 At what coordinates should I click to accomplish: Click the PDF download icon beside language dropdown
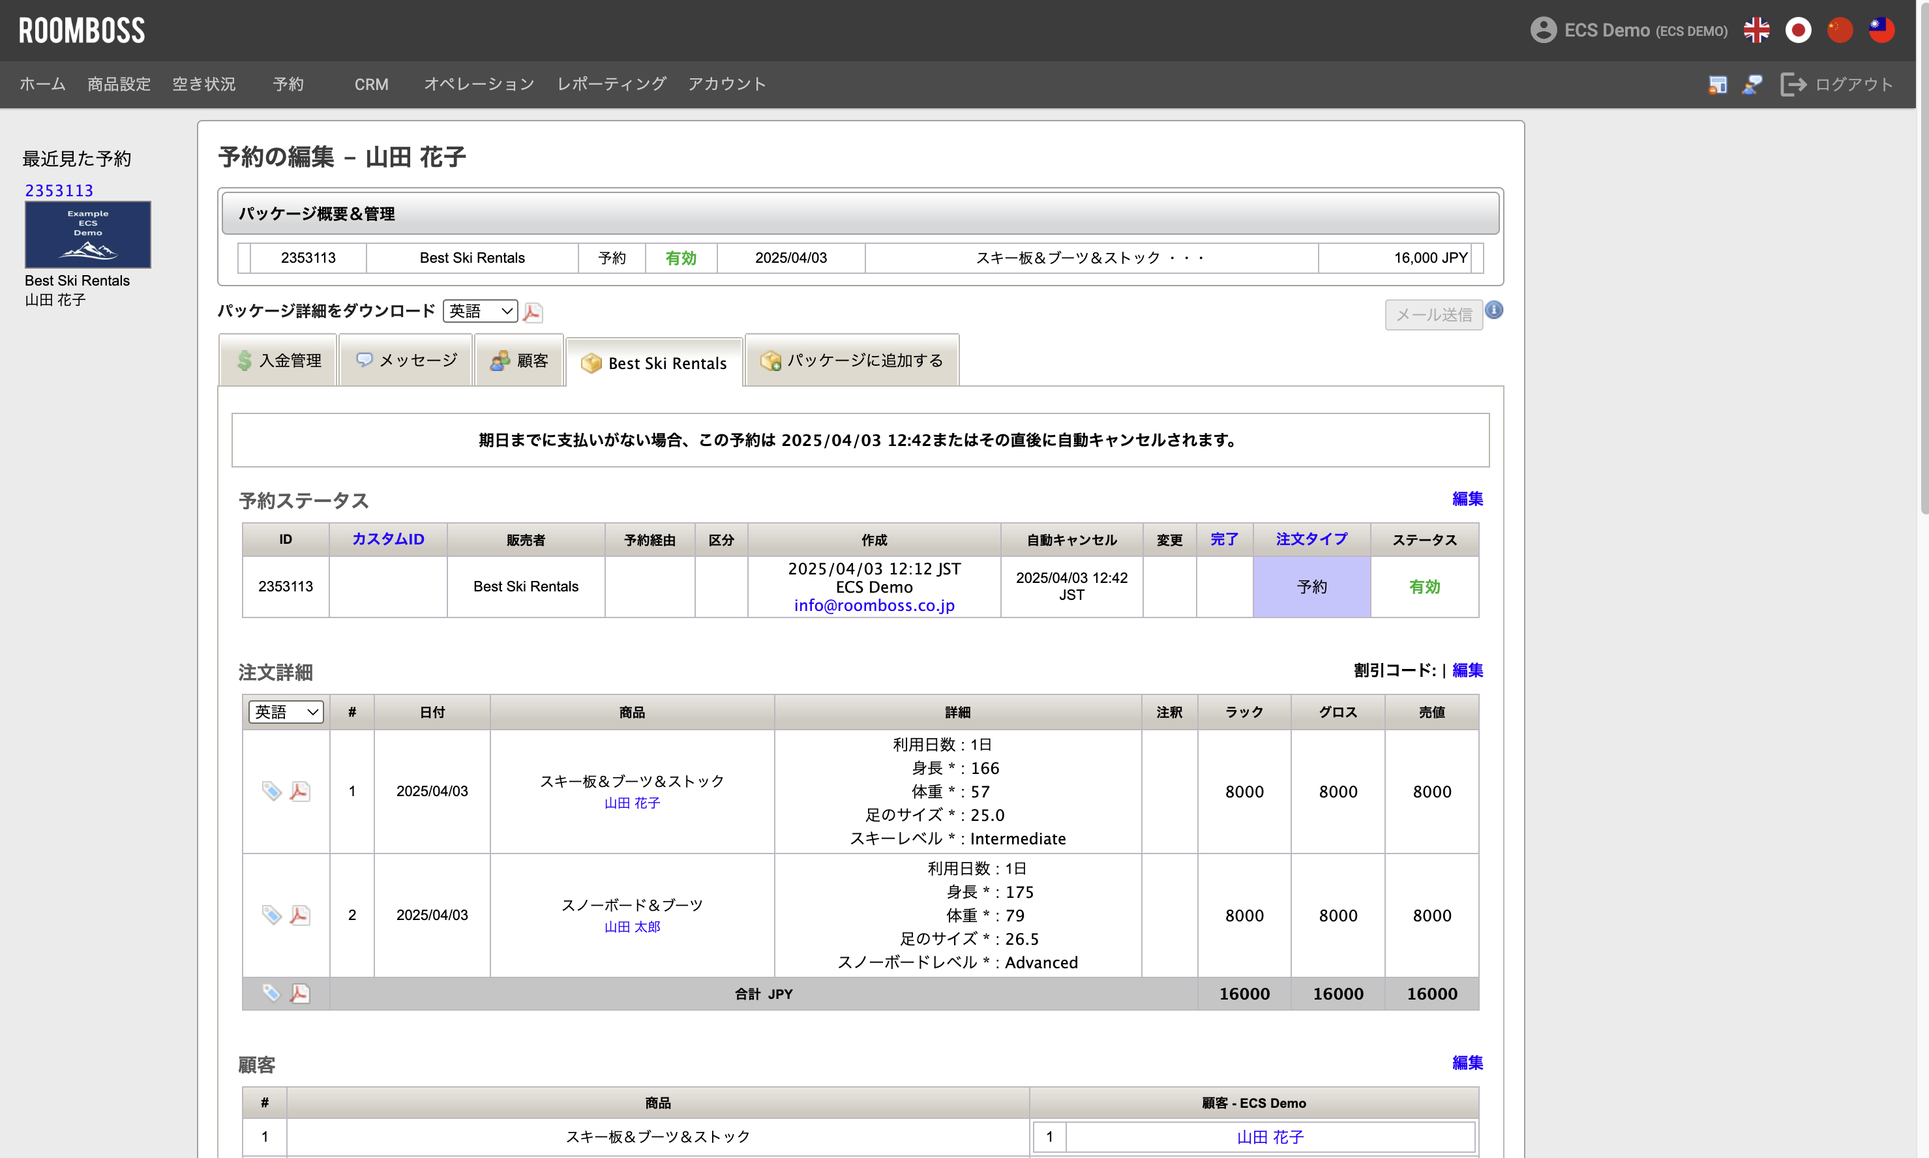(532, 312)
